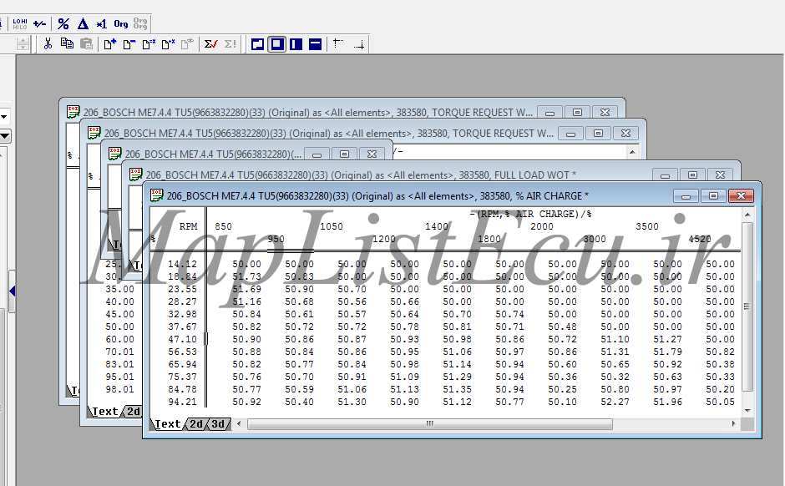Click the grayed sigma exclamation icon
The width and height of the screenshot is (785, 486).
pos(230,44)
